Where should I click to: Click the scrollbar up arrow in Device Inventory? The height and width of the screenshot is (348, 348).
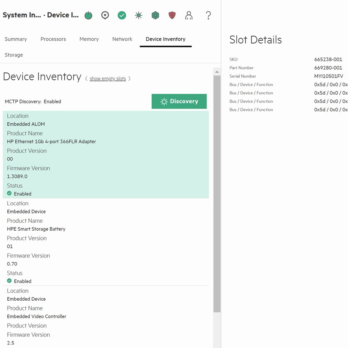[x=217, y=72]
